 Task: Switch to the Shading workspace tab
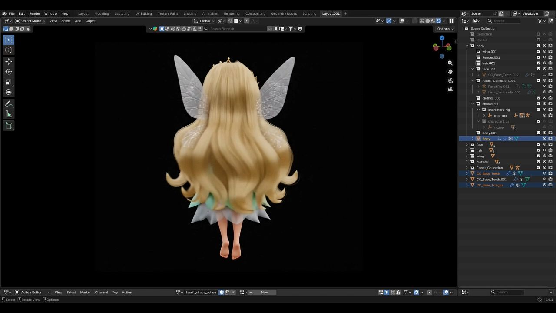(190, 13)
